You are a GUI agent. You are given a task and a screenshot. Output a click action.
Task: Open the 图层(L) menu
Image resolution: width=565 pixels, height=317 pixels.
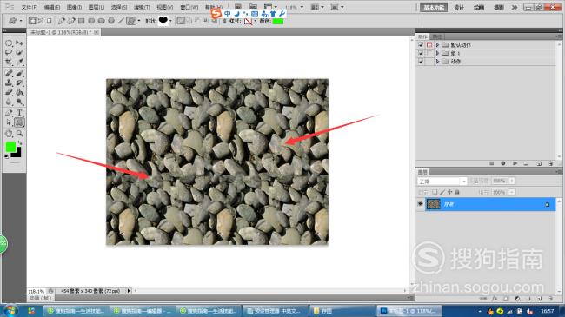click(x=96, y=7)
